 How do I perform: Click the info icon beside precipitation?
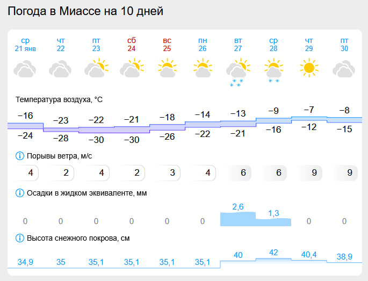[x=21, y=193]
